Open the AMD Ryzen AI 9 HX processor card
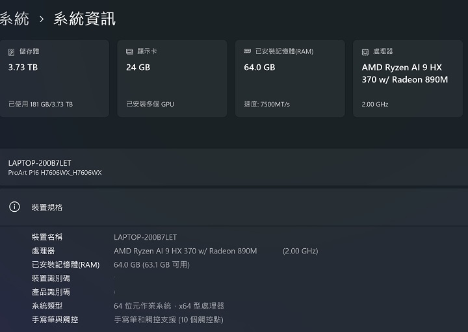 tap(408, 79)
